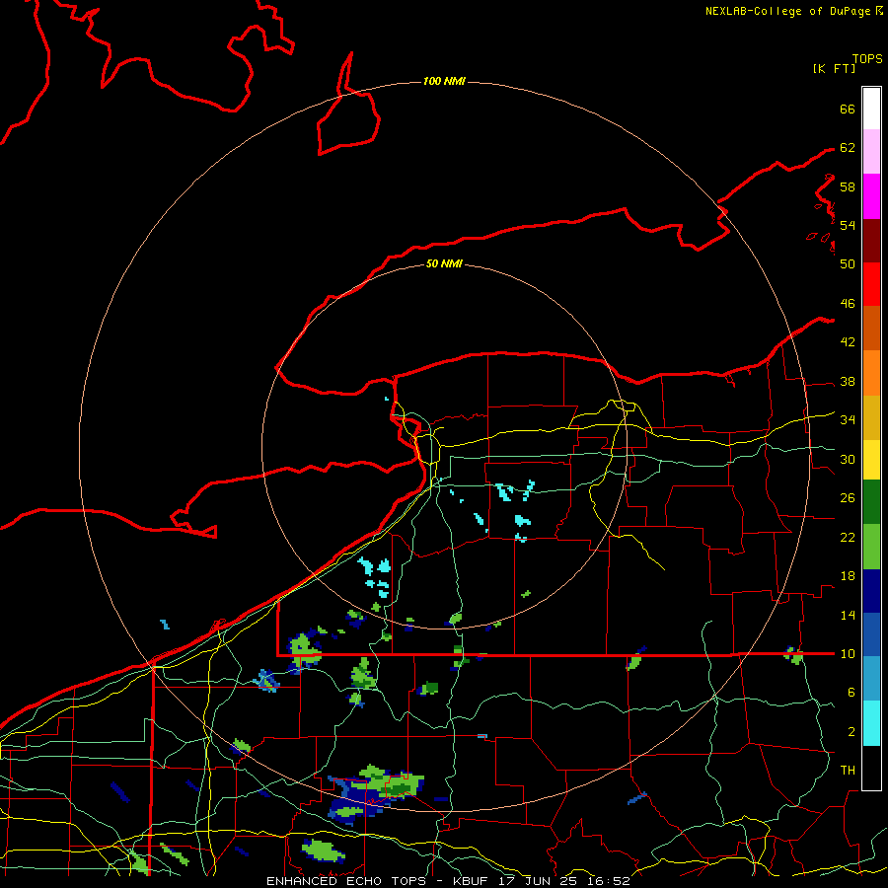The height and width of the screenshot is (888, 888).
Task: Click the white 66 kft legend swatch
Action: (871, 109)
